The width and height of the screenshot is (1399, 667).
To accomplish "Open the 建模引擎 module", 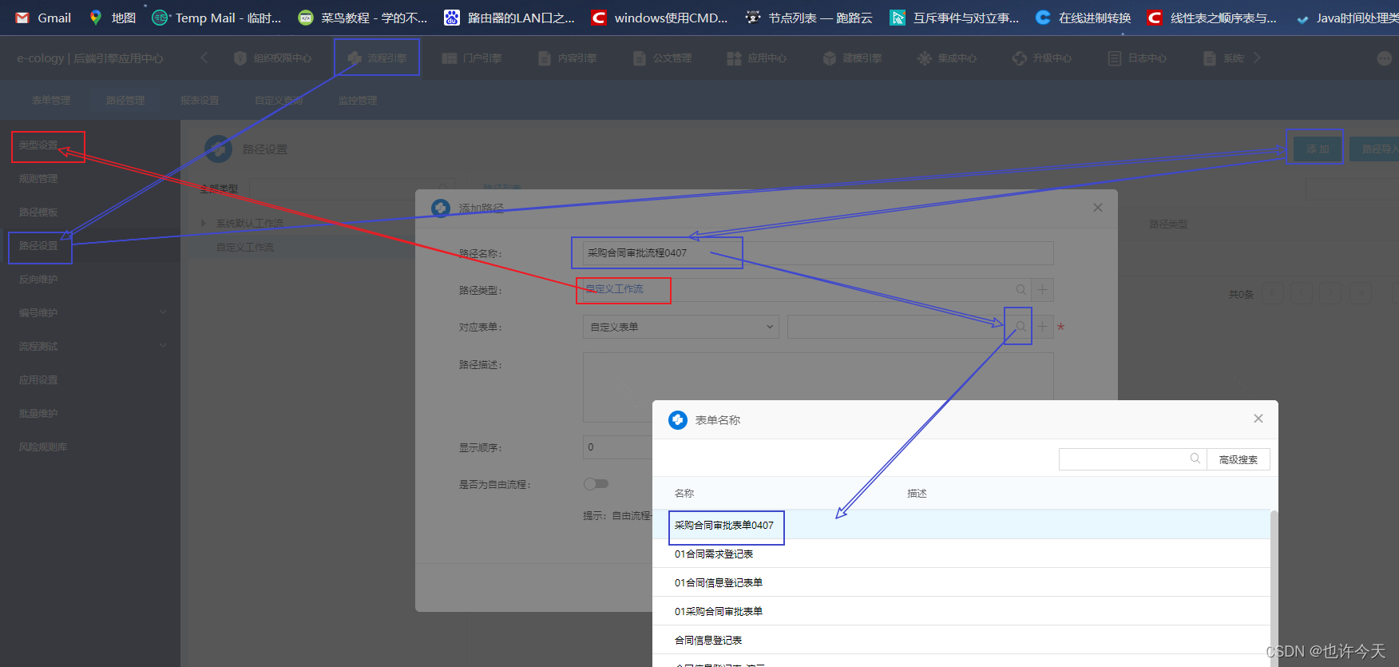I will (x=852, y=58).
